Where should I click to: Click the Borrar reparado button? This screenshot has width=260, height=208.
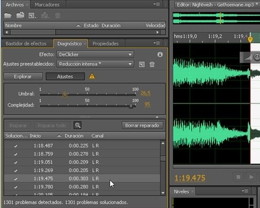142,125
